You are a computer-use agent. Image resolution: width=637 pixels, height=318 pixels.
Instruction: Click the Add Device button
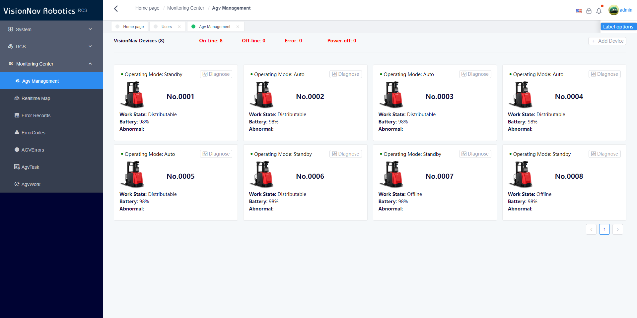pyautogui.click(x=607, y=41)
